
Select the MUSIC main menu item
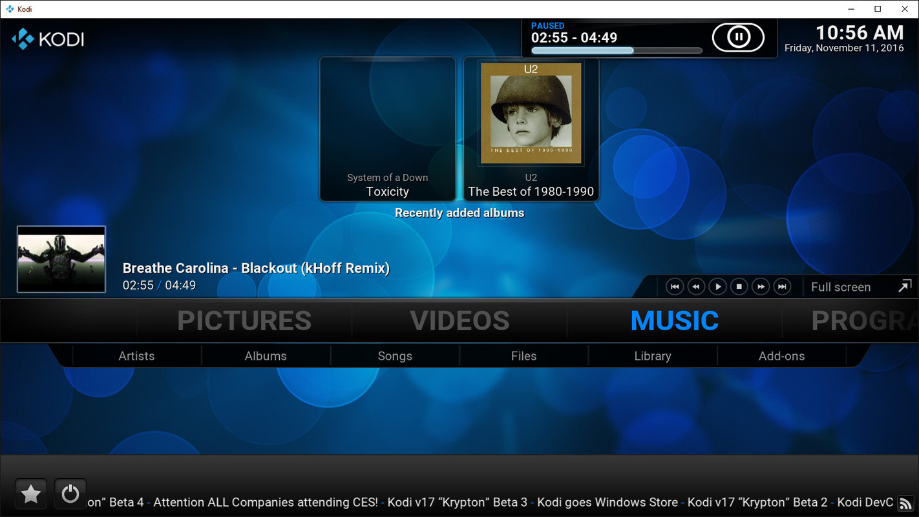pos(675,321)
